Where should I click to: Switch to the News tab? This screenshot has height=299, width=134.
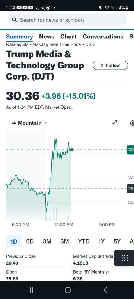coord(47,36)
